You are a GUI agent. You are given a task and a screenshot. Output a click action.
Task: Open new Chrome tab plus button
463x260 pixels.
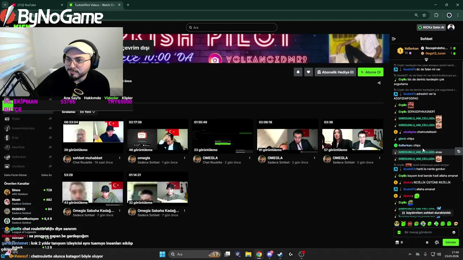pos(128,5)
